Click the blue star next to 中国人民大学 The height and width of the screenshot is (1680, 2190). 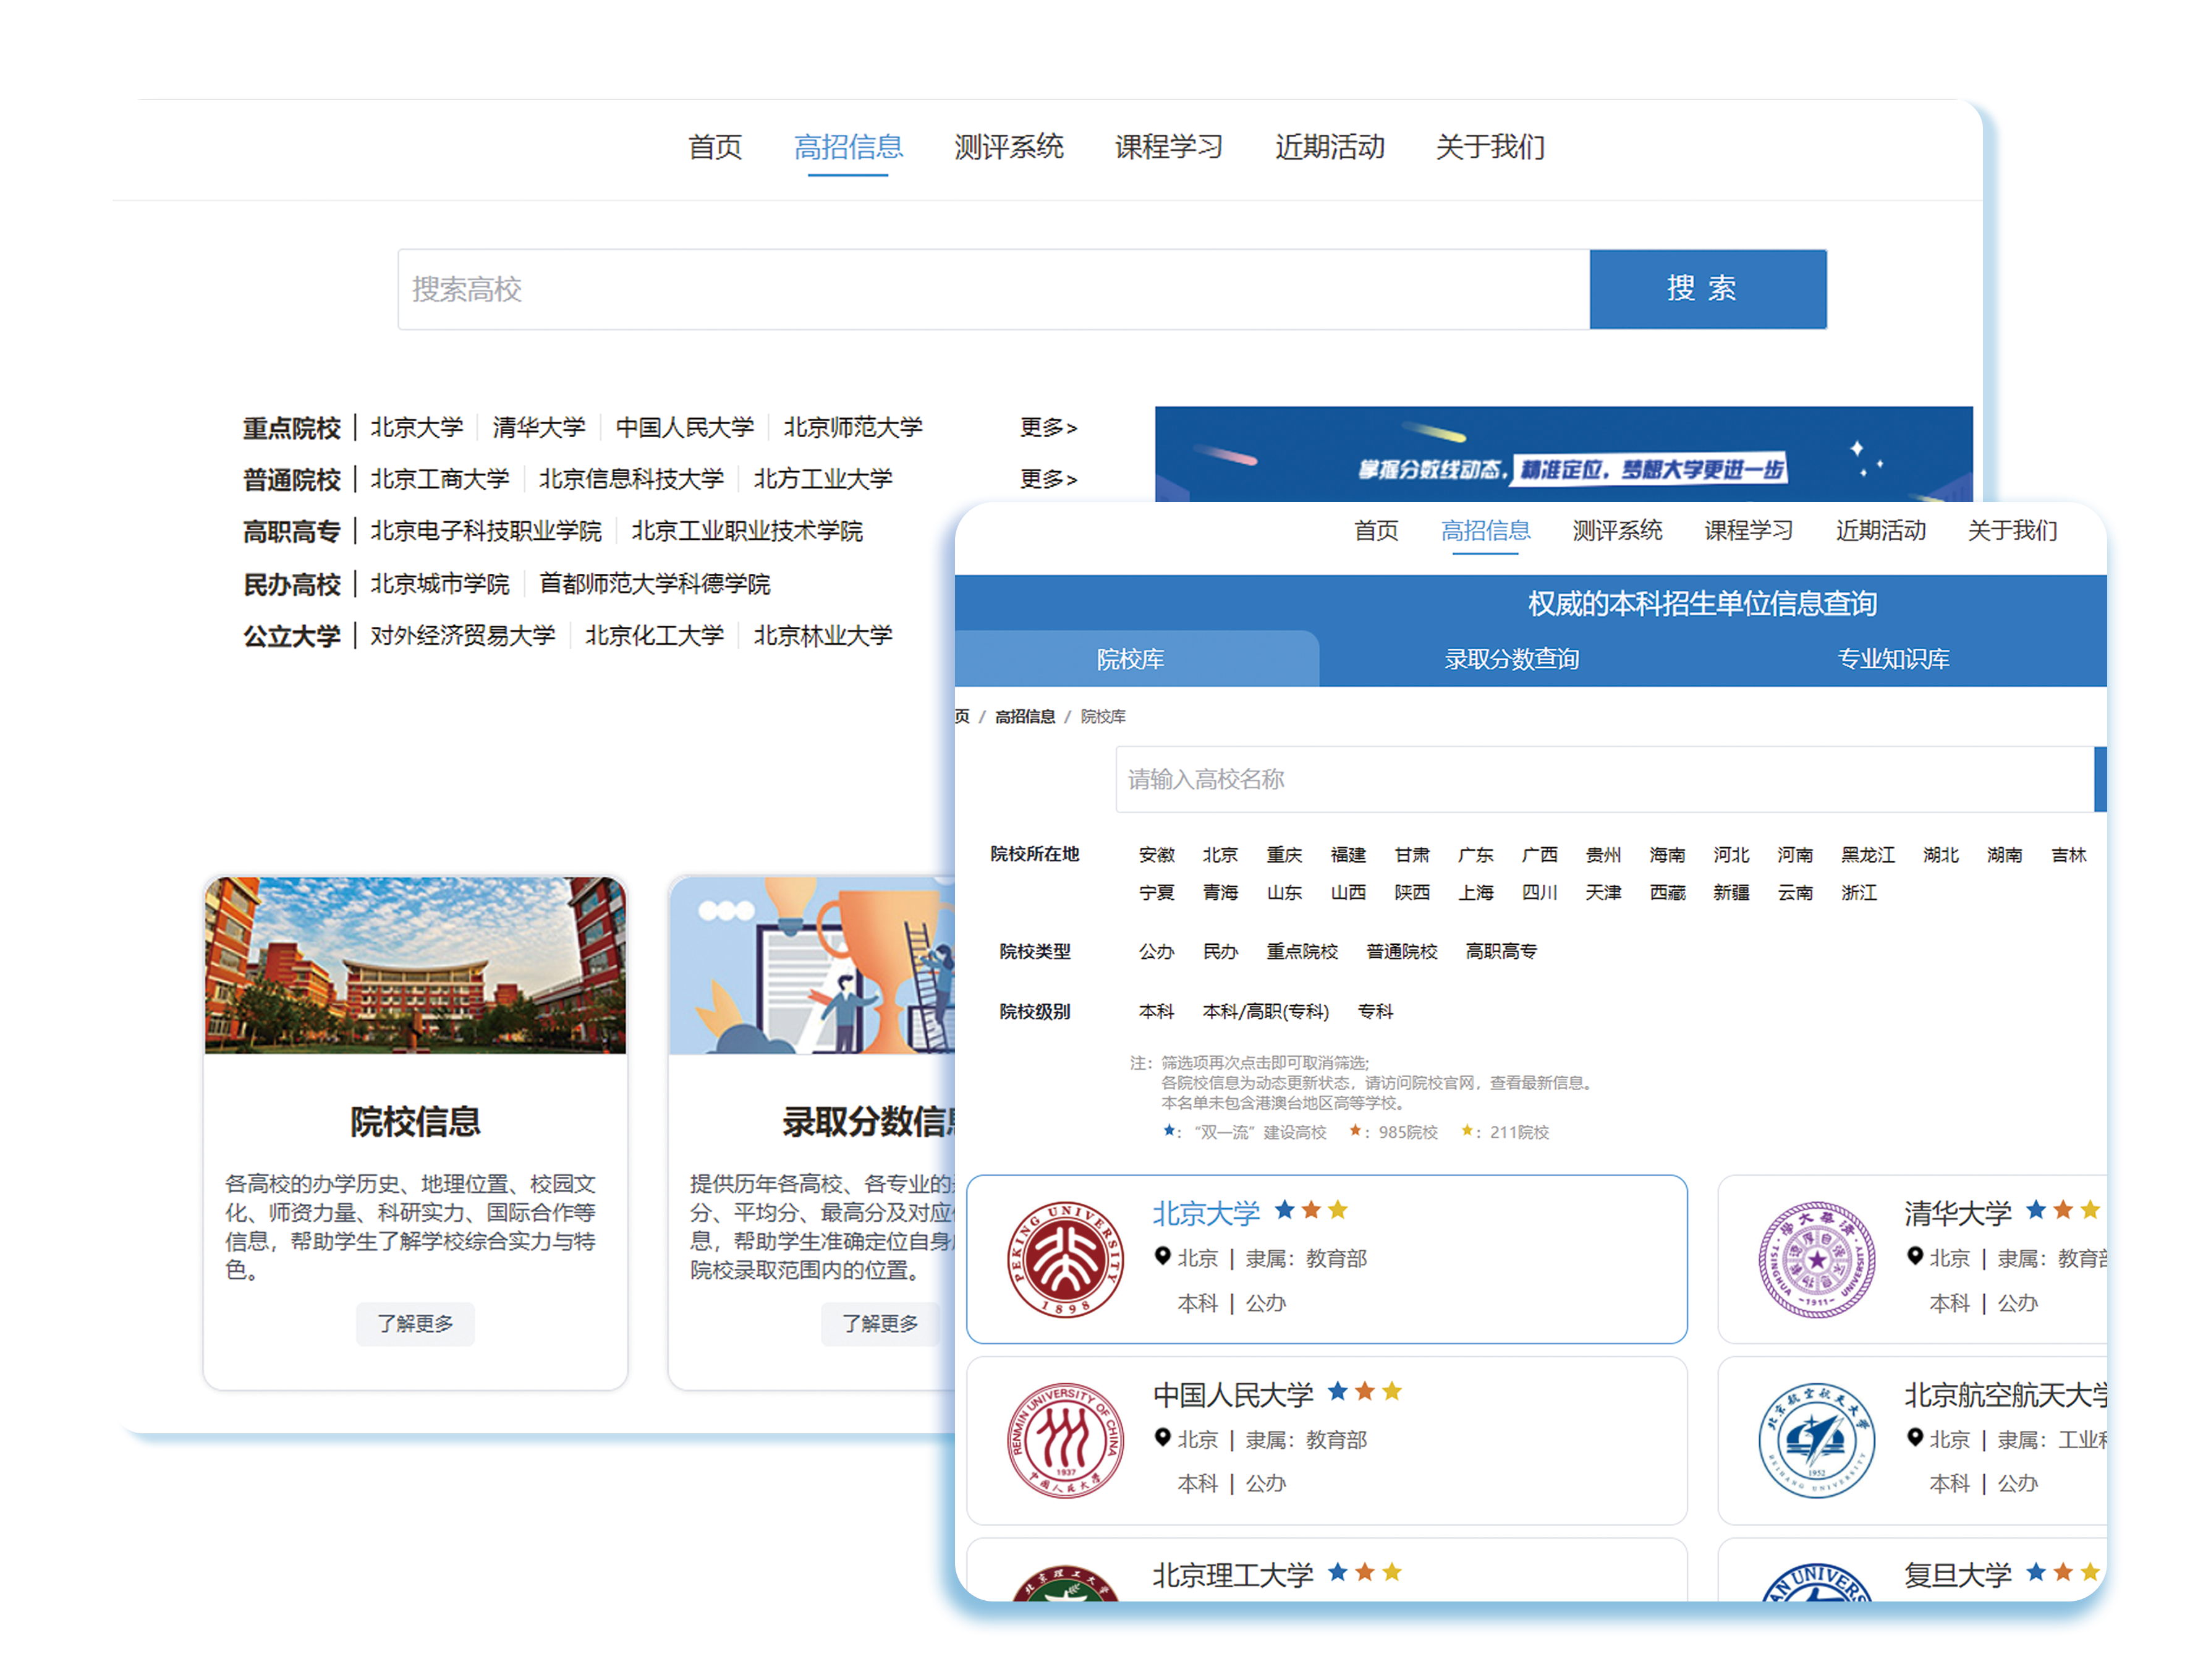1336,1391
